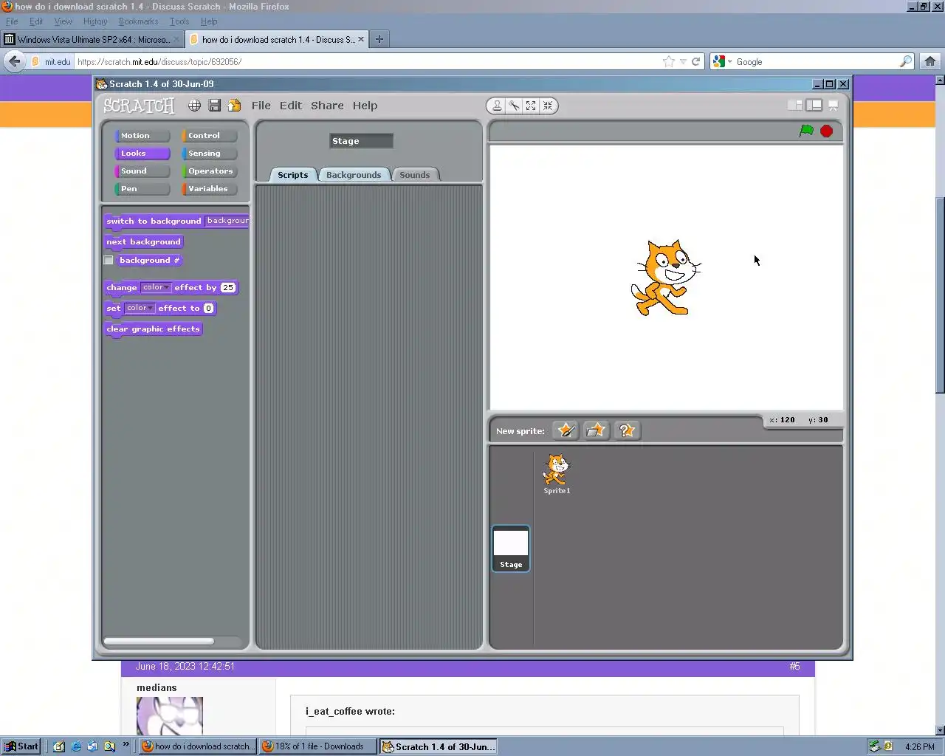Bookmark page with the star icon
The height and width of the screenshot is (756, 945).
click(x=668, y=62)
